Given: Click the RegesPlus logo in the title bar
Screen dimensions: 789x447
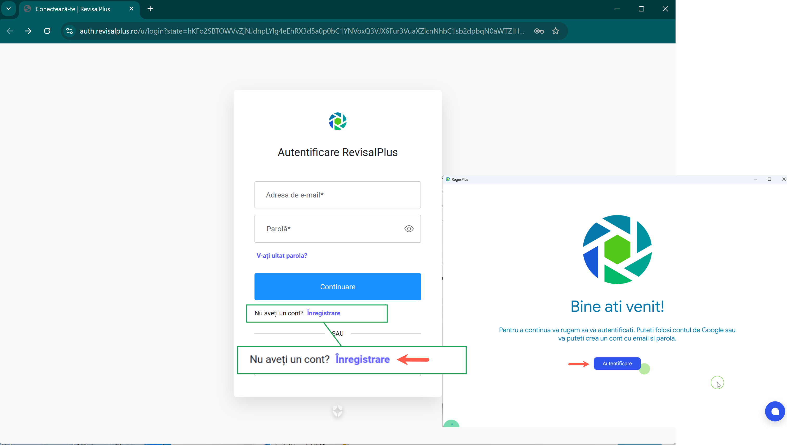Looking at the screenshot, I should (448, 179).
